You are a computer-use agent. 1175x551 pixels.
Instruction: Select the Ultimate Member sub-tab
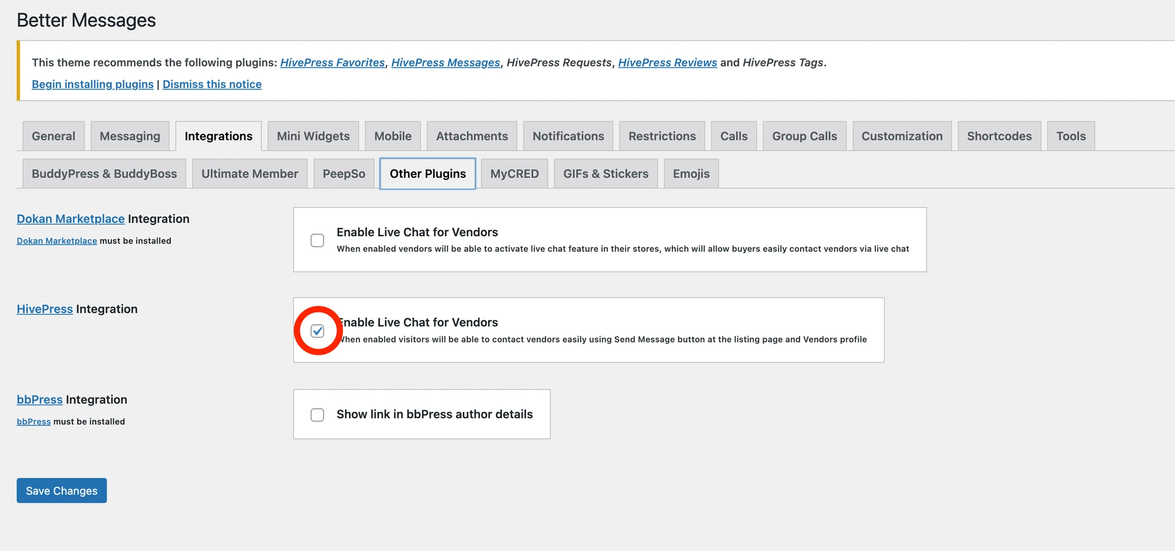point(250,174)
